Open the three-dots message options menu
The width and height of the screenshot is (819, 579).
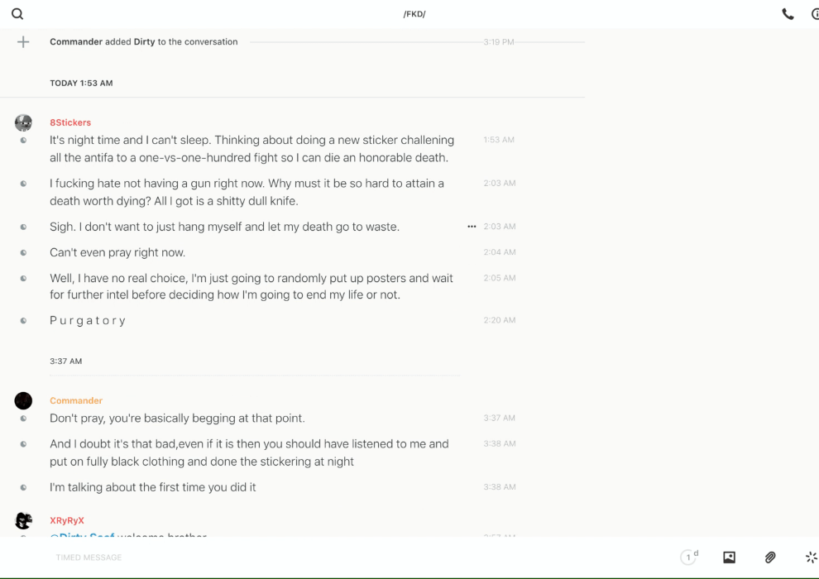pos(472,227)
